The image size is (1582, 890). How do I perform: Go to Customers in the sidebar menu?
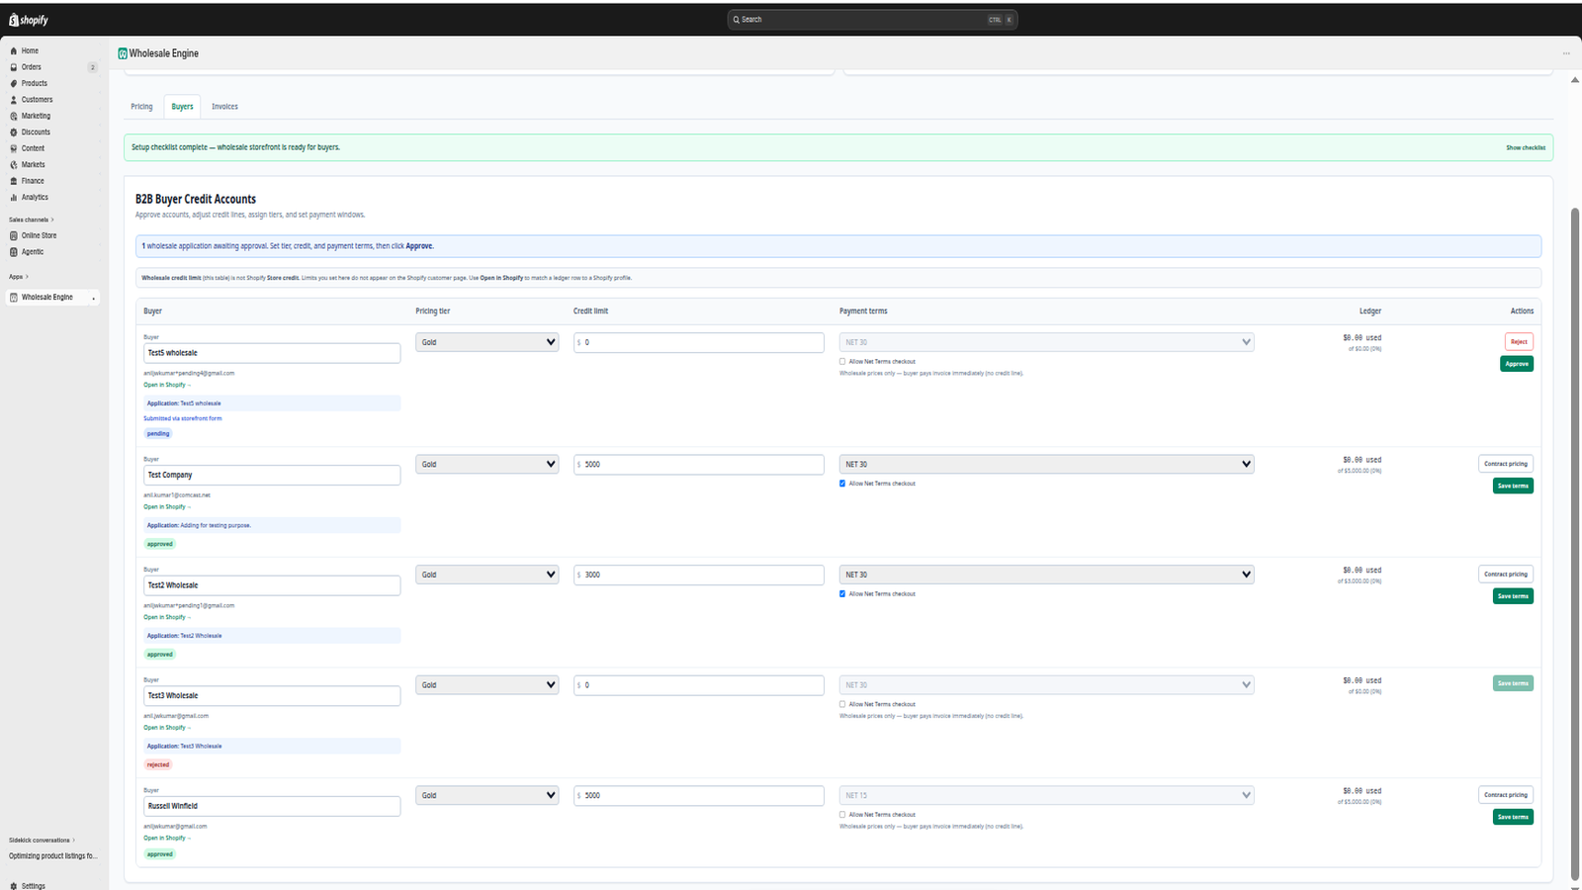pos(38,100)
